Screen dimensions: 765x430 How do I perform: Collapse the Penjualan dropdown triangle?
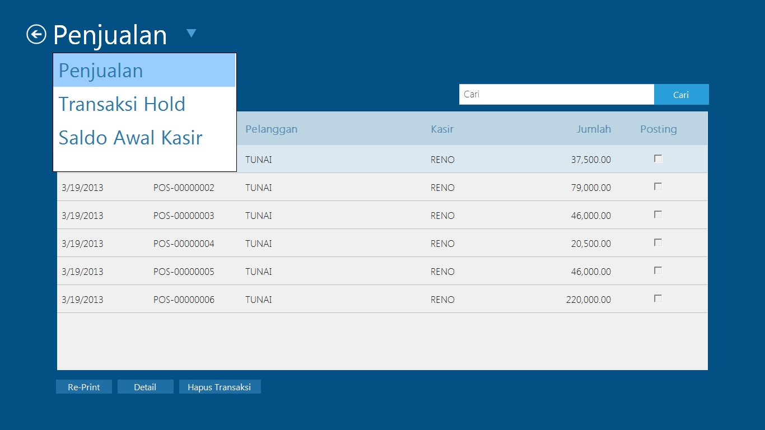pyautogui.click(x=191, y=34)
